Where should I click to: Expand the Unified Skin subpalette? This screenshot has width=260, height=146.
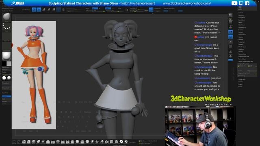(242, 79)
